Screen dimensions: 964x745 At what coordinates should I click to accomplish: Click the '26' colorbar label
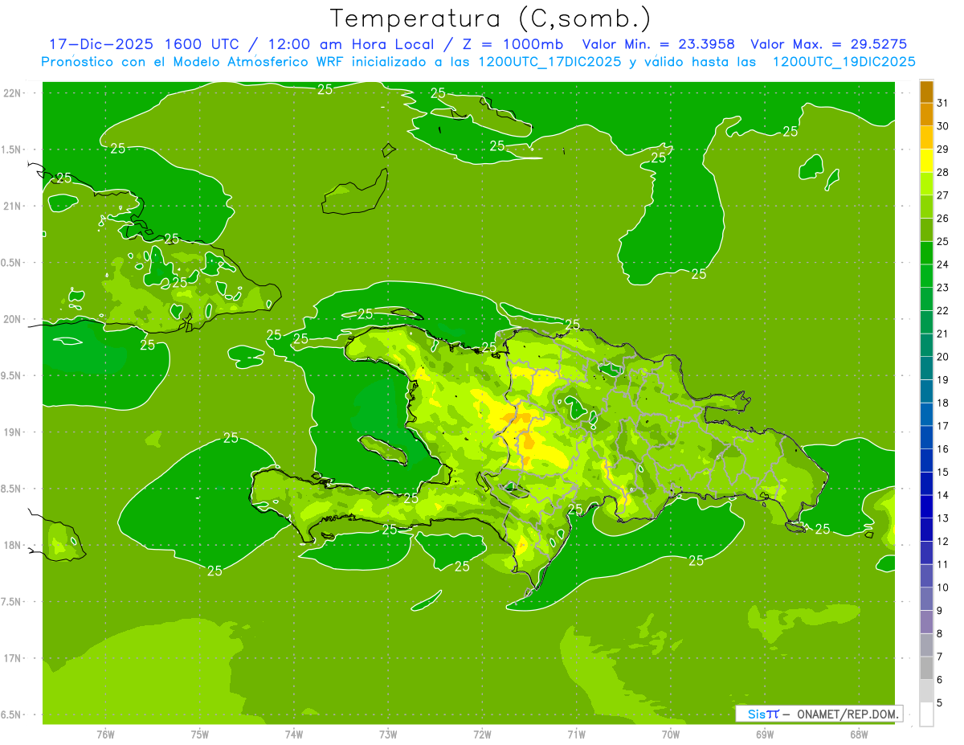(942, 218)
